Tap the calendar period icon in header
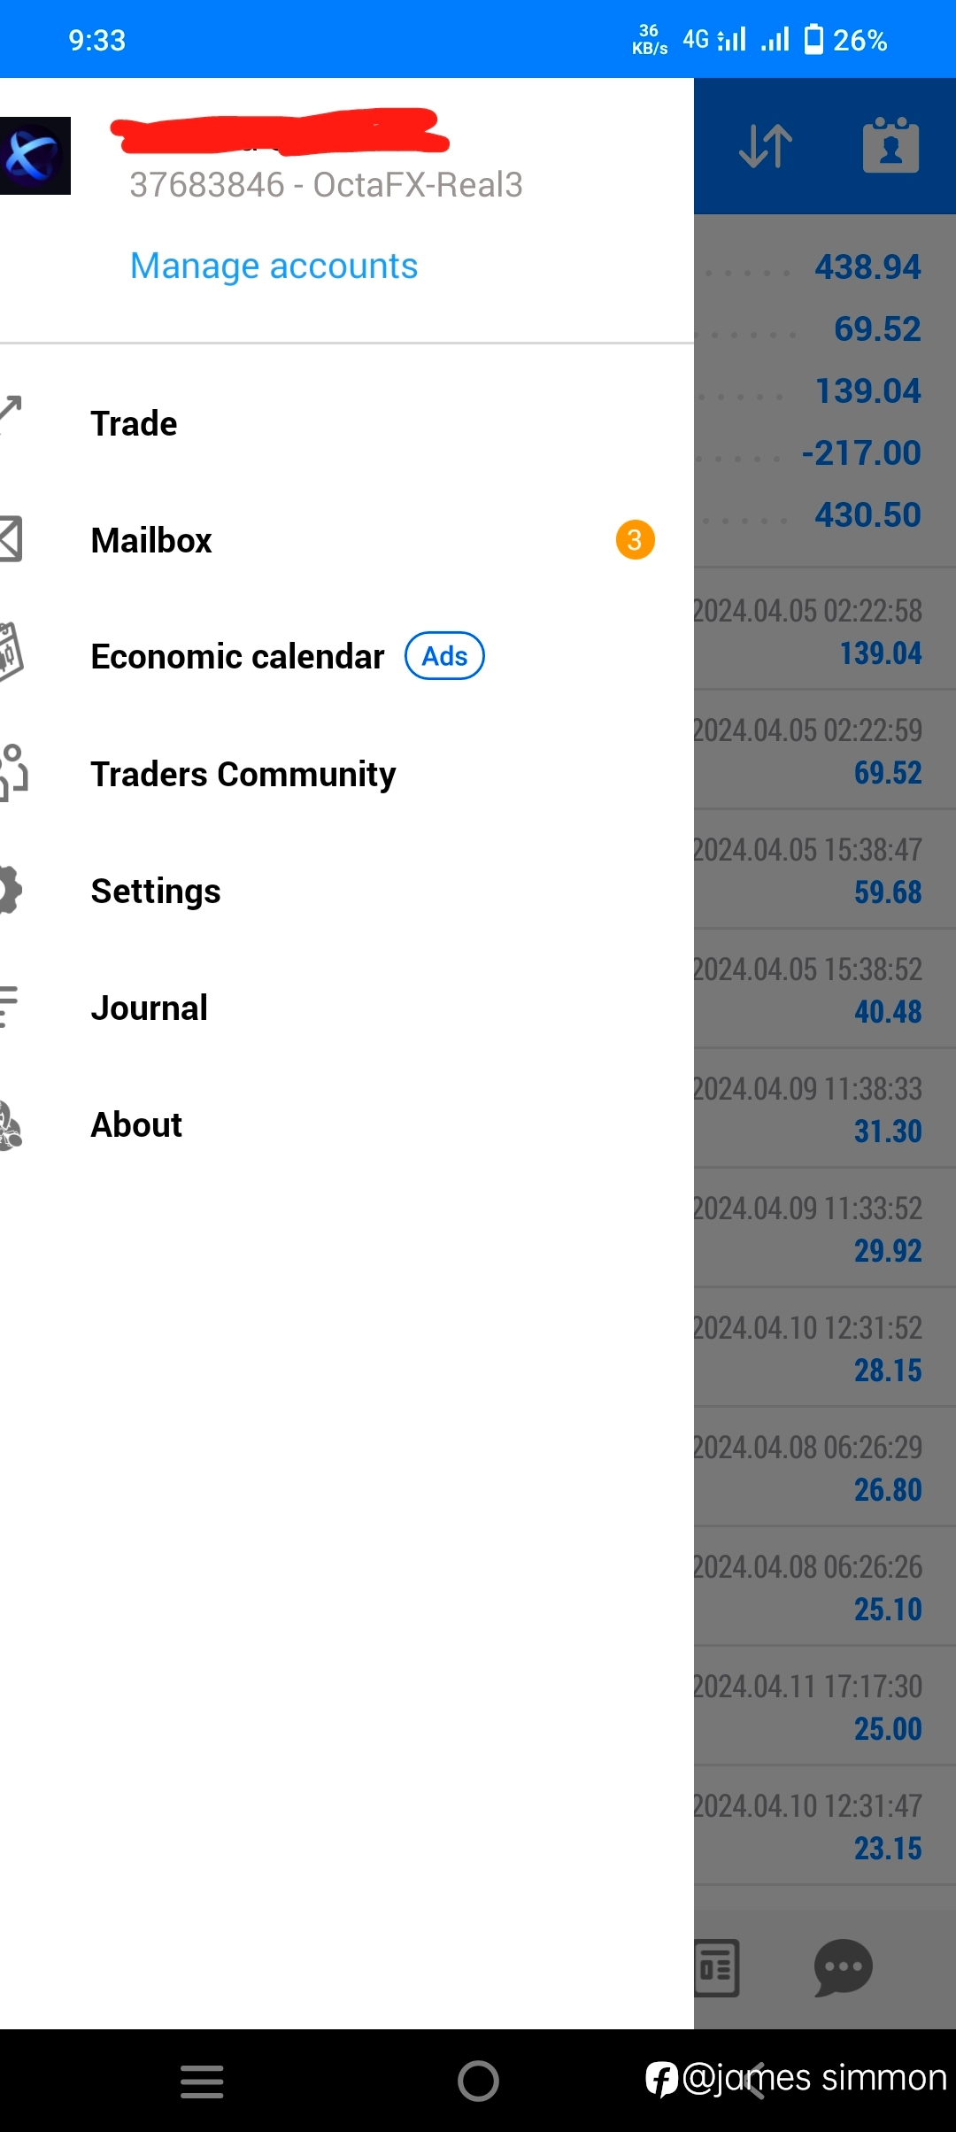 coord(890,145)
